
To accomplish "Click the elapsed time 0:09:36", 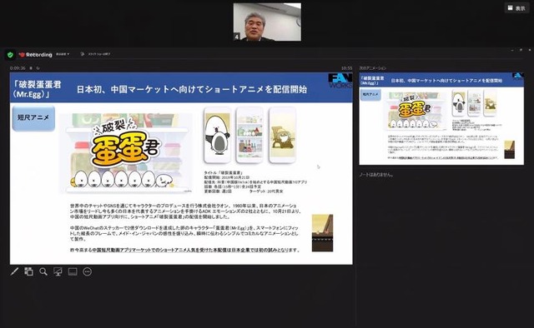I will (x=18, y=68).
